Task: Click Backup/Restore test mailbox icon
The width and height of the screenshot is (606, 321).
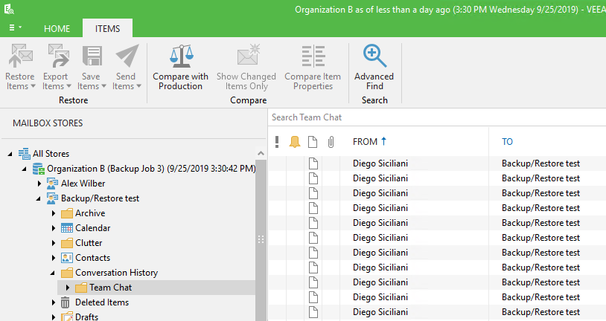Action: tap(53, 198)
